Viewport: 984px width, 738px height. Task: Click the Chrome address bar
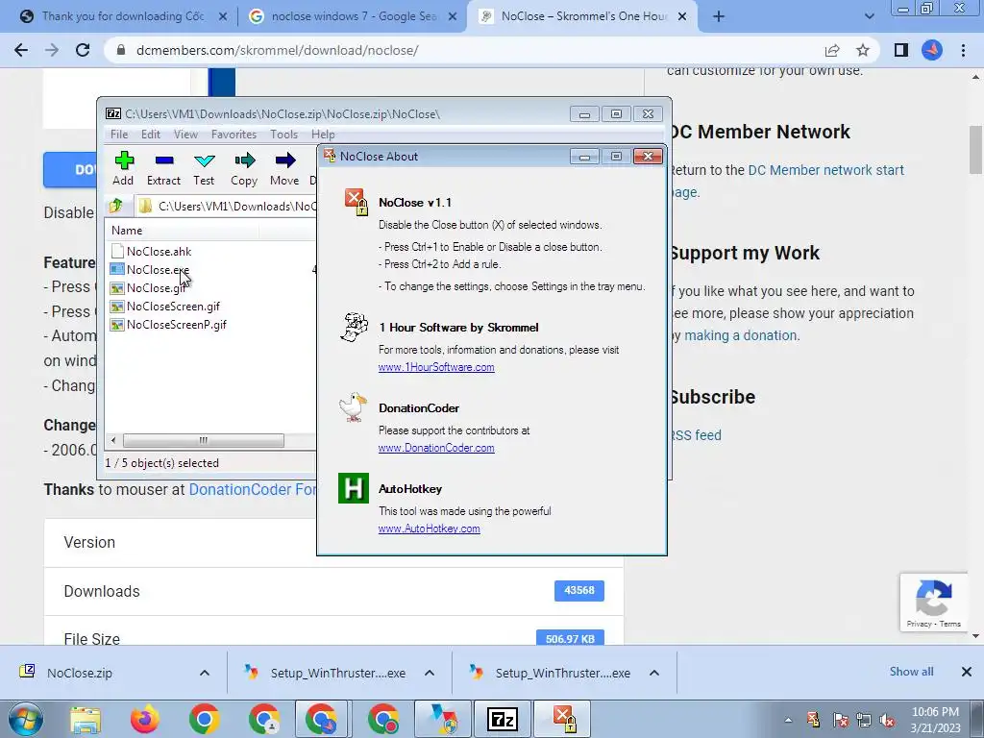(x=464, y=50)
